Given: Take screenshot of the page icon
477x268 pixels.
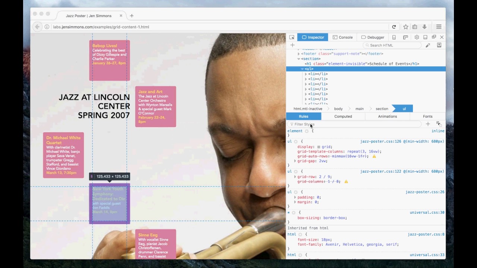Looking at the screenshot, I should pos(439,45).
